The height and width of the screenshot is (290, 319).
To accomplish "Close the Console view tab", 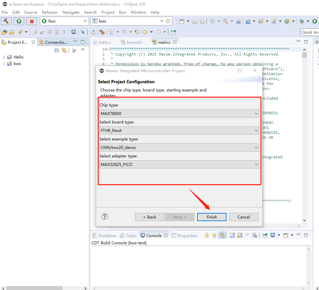I will point(166,235).
